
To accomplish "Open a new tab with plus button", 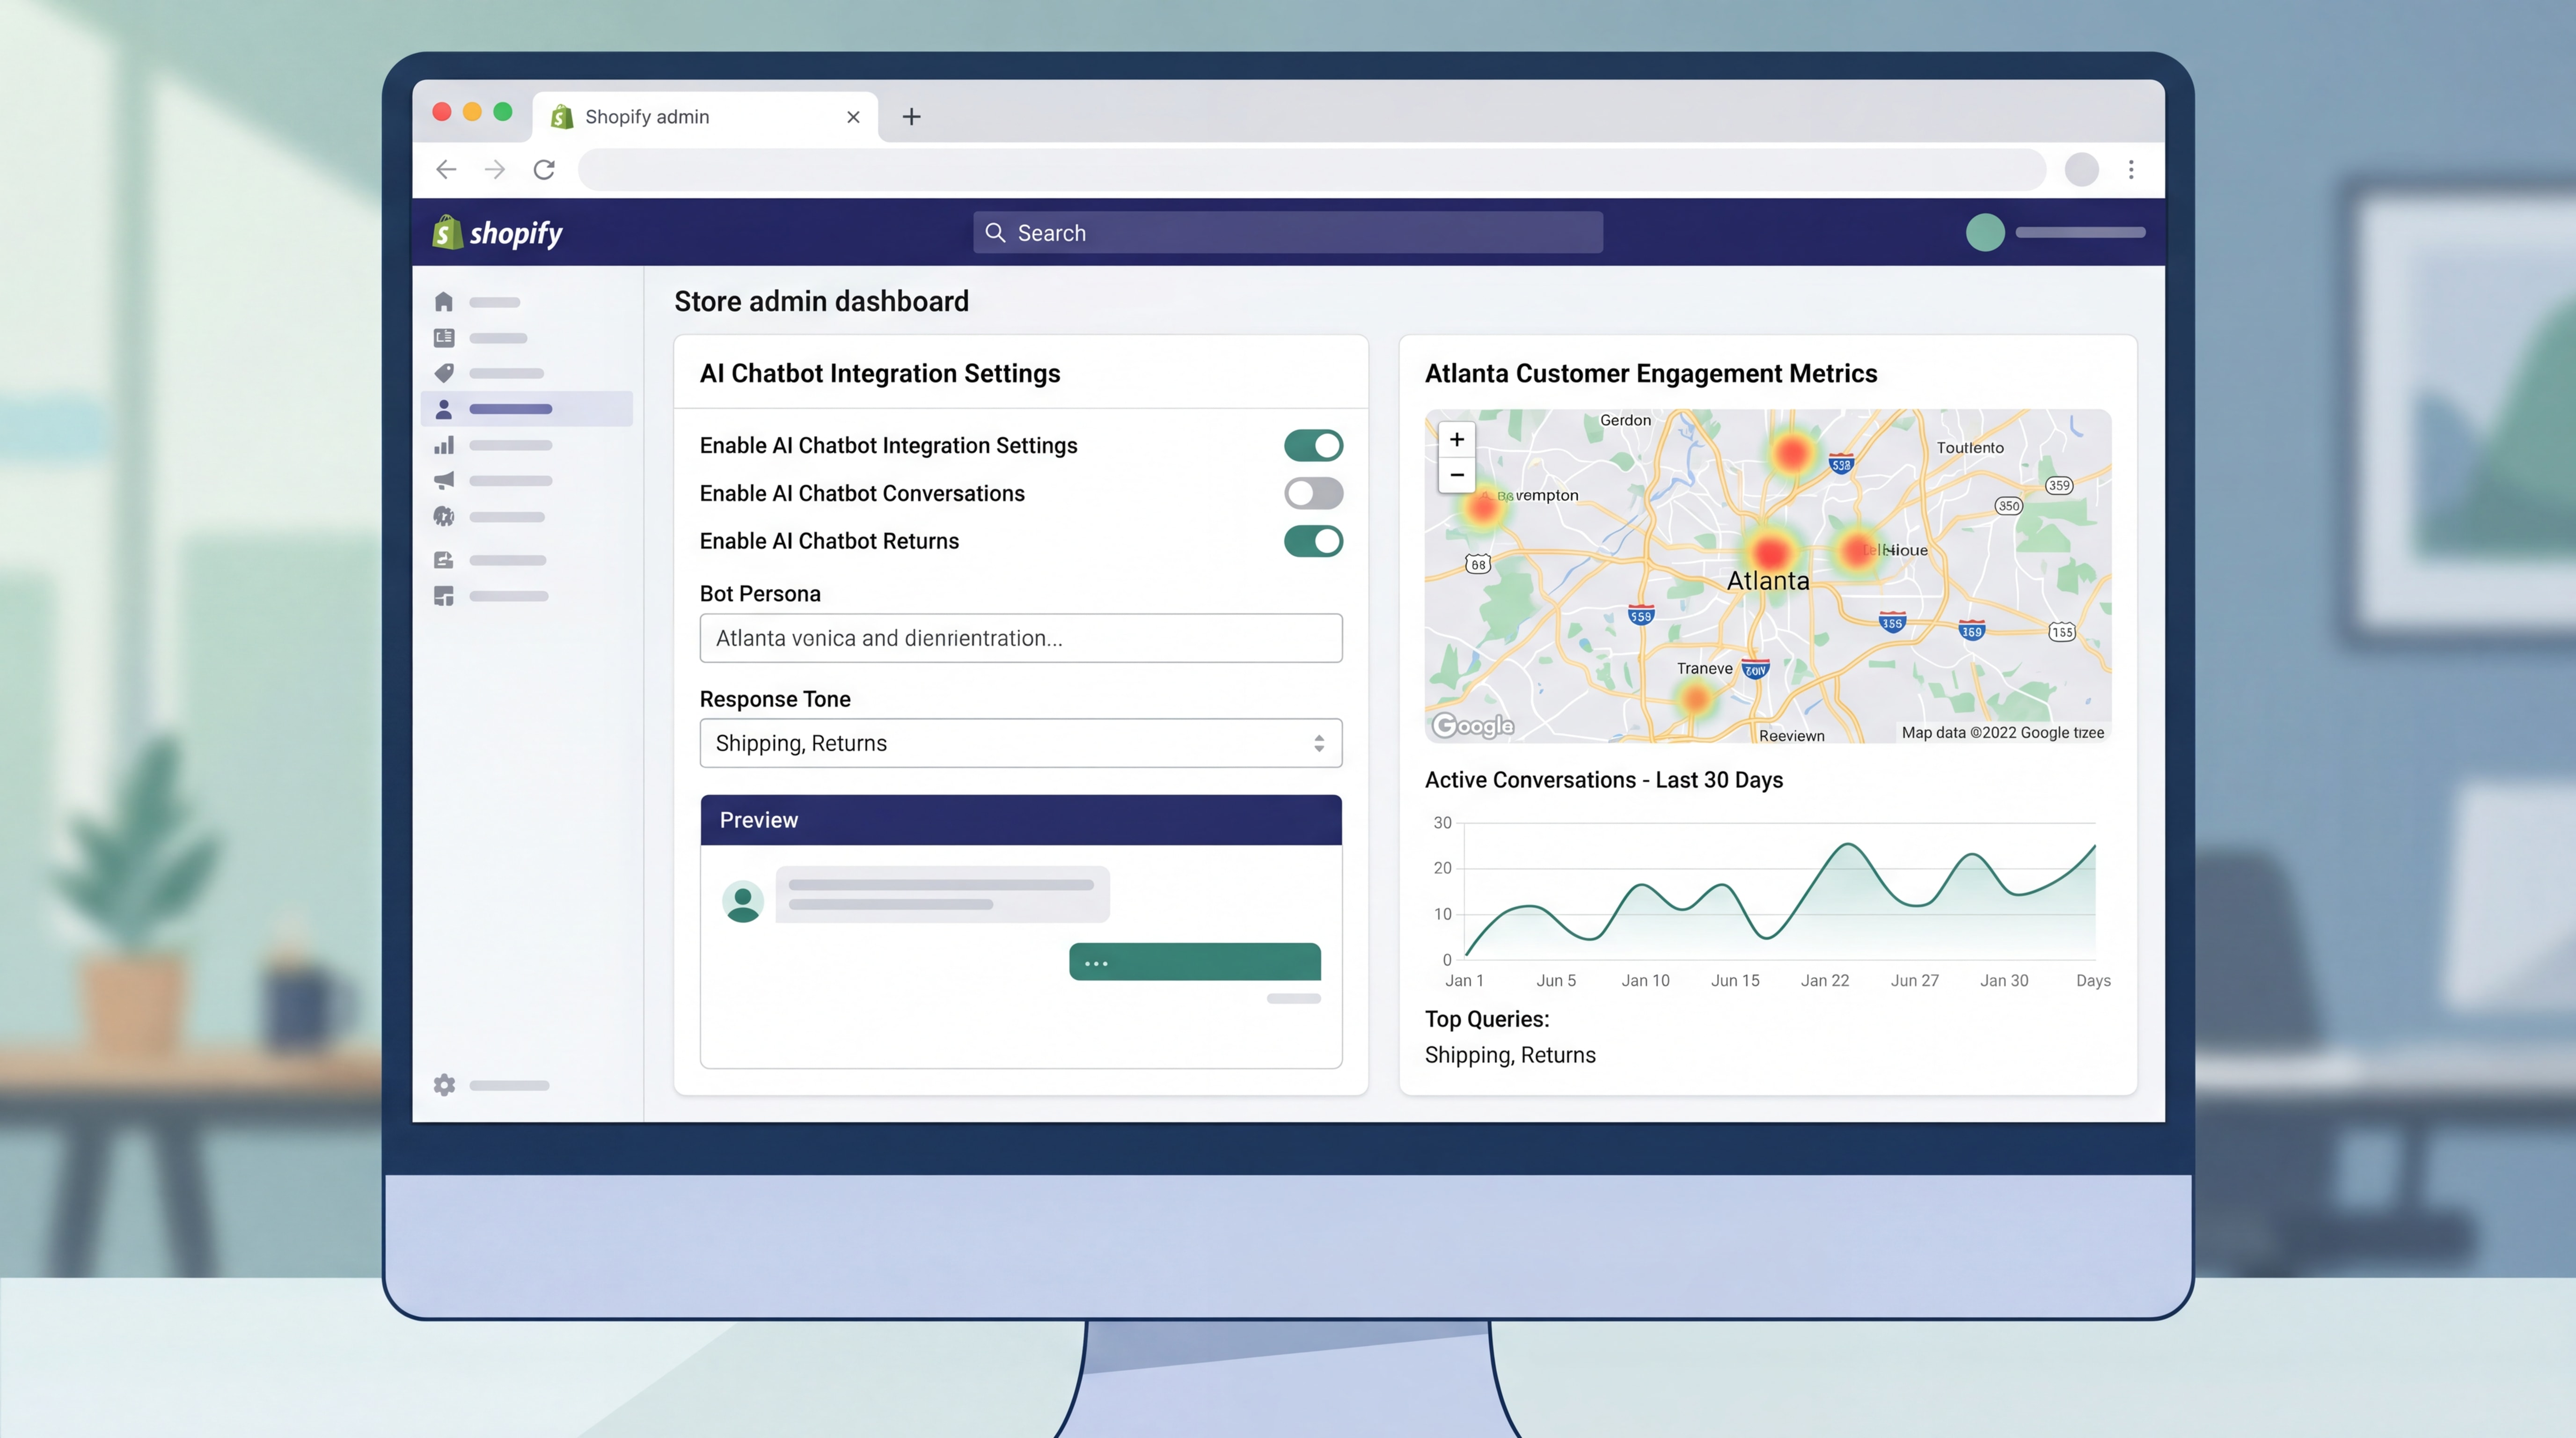I will point(911,117).
